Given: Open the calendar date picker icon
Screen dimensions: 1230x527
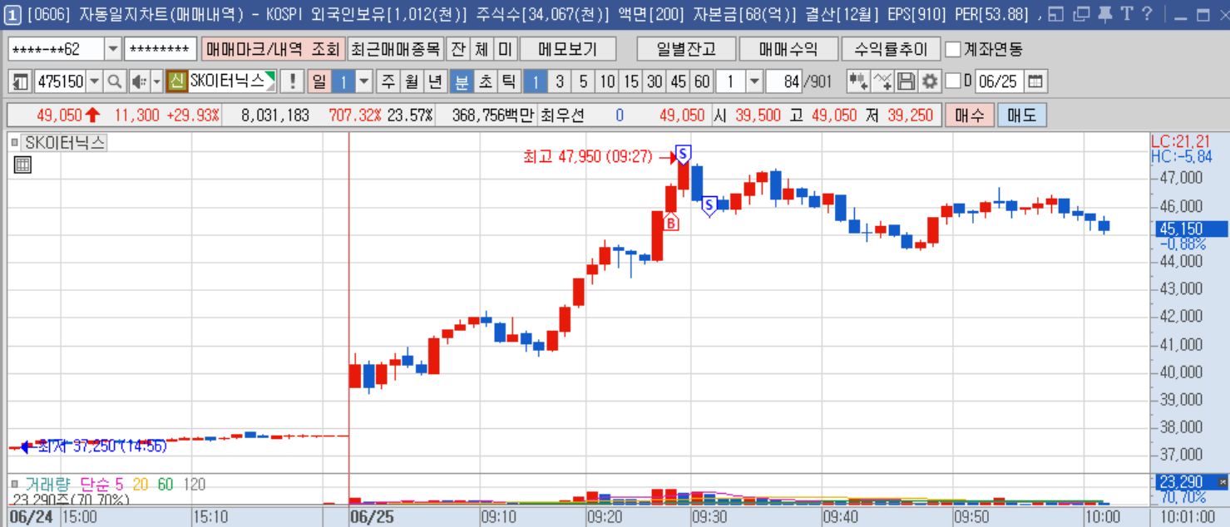Looking at the screenshot, I should coord(1035,81).
